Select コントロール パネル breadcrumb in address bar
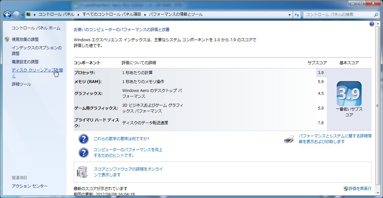The image size is (383, 198). point(56,14)
